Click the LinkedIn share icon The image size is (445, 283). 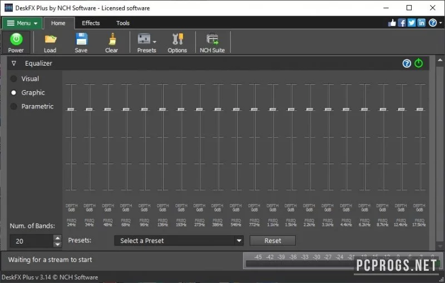click(x=422, y=23)
